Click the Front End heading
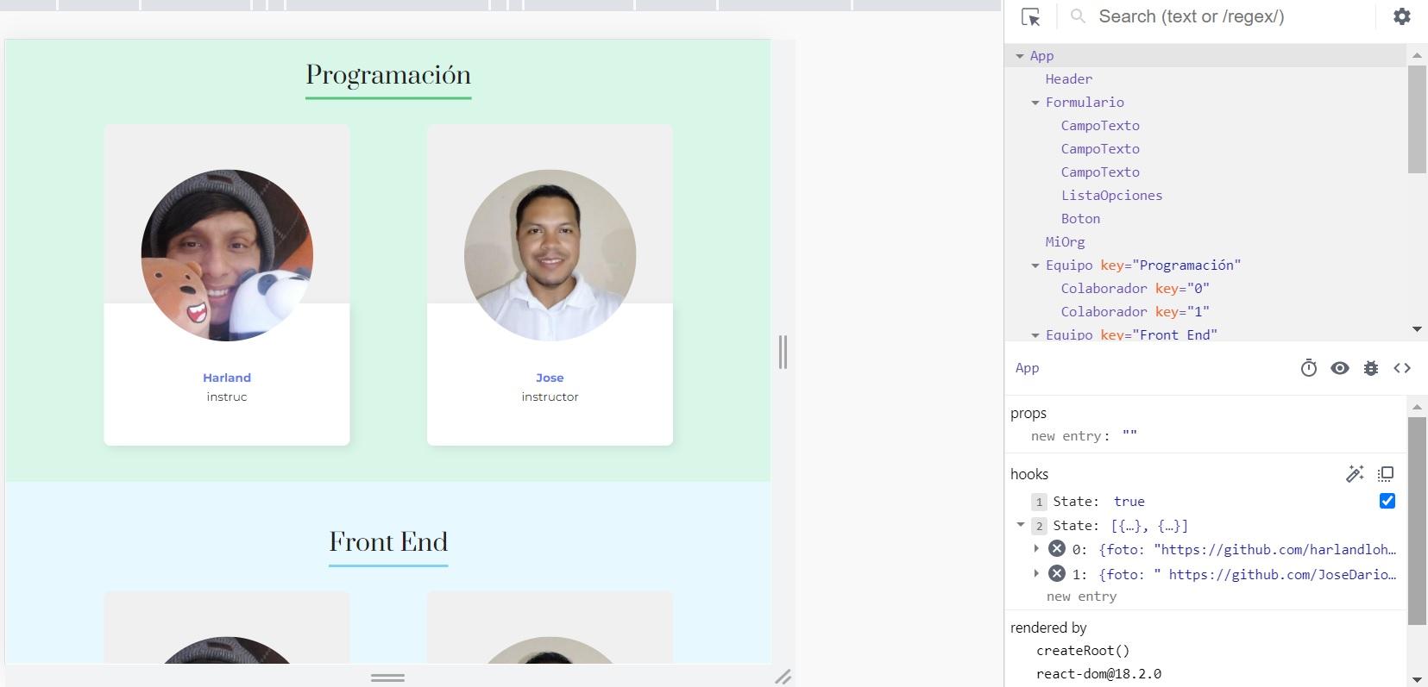 point(388,542)
